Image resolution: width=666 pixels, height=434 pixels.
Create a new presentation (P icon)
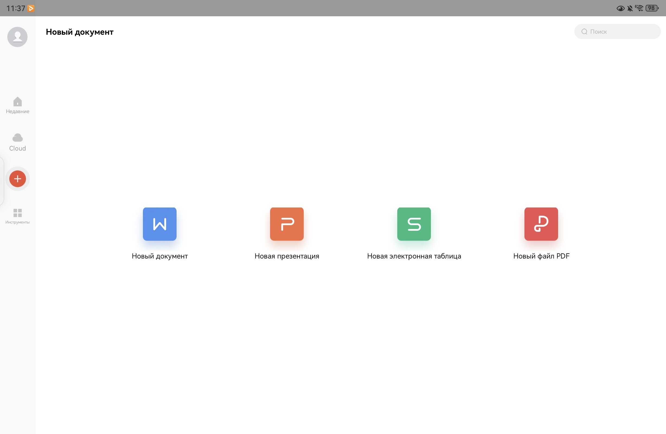tap(287, 224)
